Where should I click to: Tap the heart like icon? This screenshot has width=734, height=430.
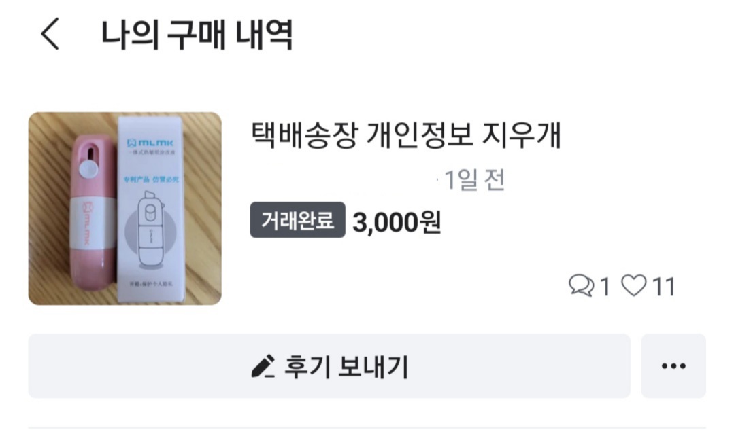coord(634,285)
